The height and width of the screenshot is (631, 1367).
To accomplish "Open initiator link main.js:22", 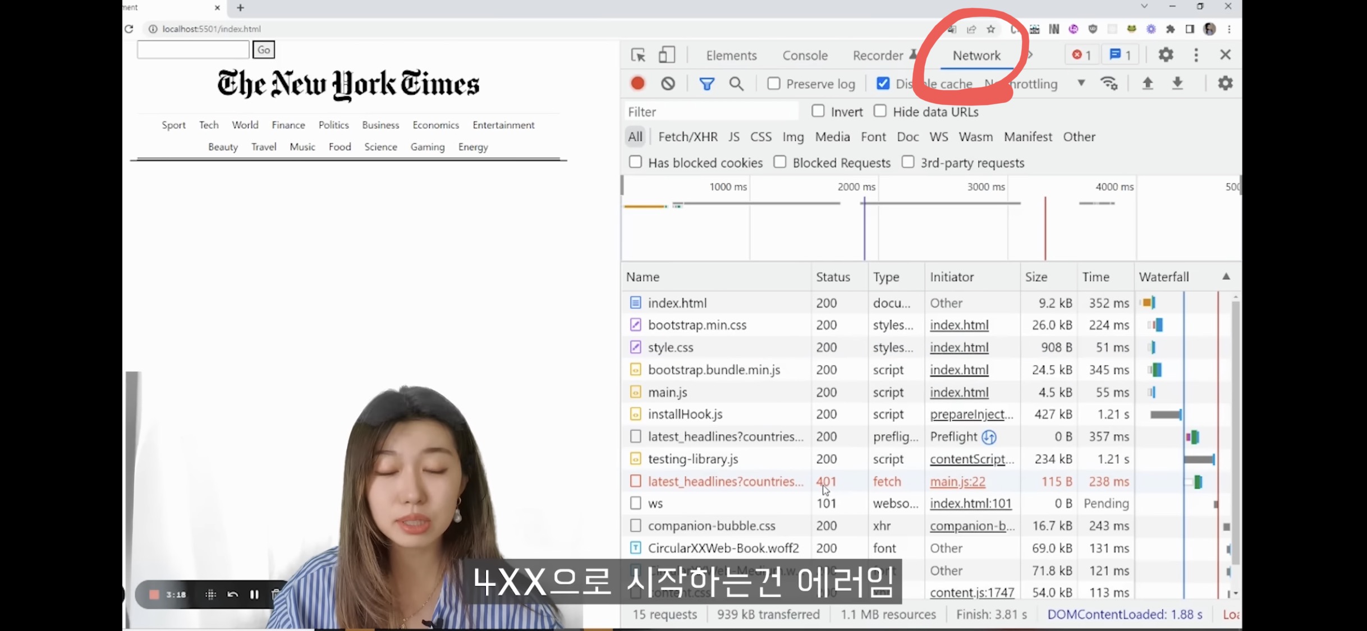I will [x=957, y=481].
